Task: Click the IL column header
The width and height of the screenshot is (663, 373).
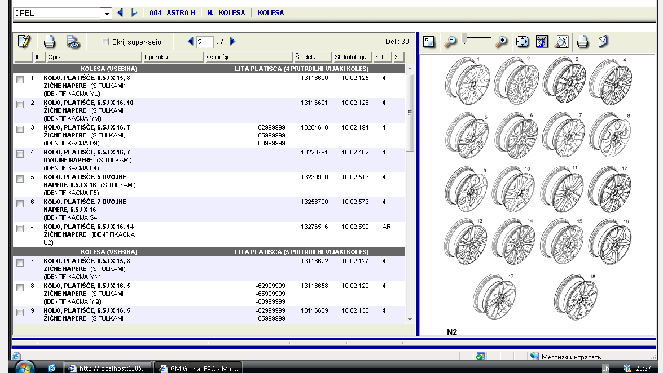Action: point(39,57)
